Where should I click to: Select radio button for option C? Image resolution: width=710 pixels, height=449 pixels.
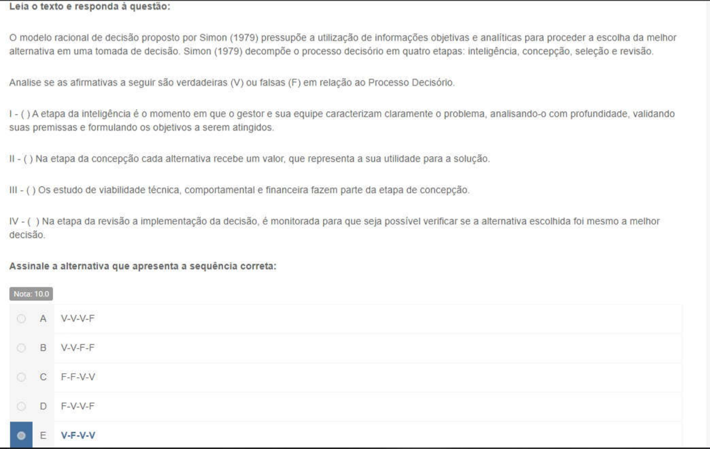click(x=21, y=377)
